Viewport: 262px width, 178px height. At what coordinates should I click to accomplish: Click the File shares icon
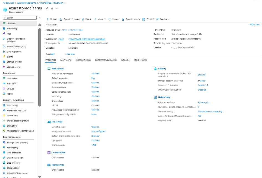pos(4,83)
